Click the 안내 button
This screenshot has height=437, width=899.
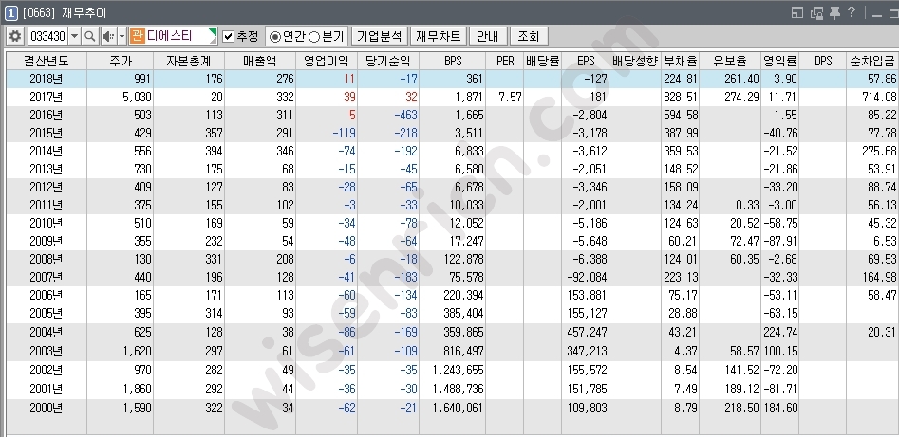coord(487,36)
